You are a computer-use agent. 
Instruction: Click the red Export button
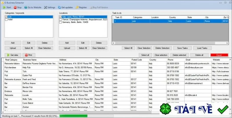pyautogui.click(x=219, y=55)
